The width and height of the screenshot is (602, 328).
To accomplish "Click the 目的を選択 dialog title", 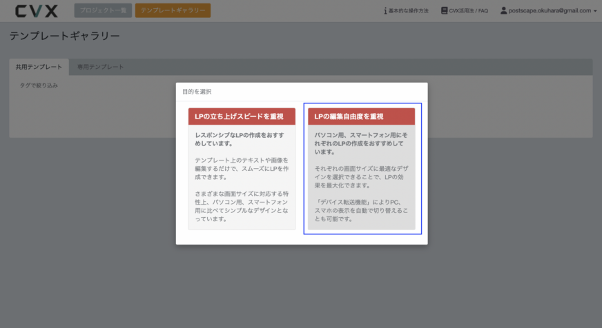I will (x=197, y=92).
